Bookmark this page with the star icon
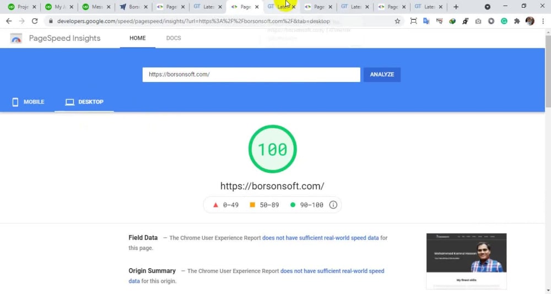The width and height of the screenshot is (551, 294). 397,21
